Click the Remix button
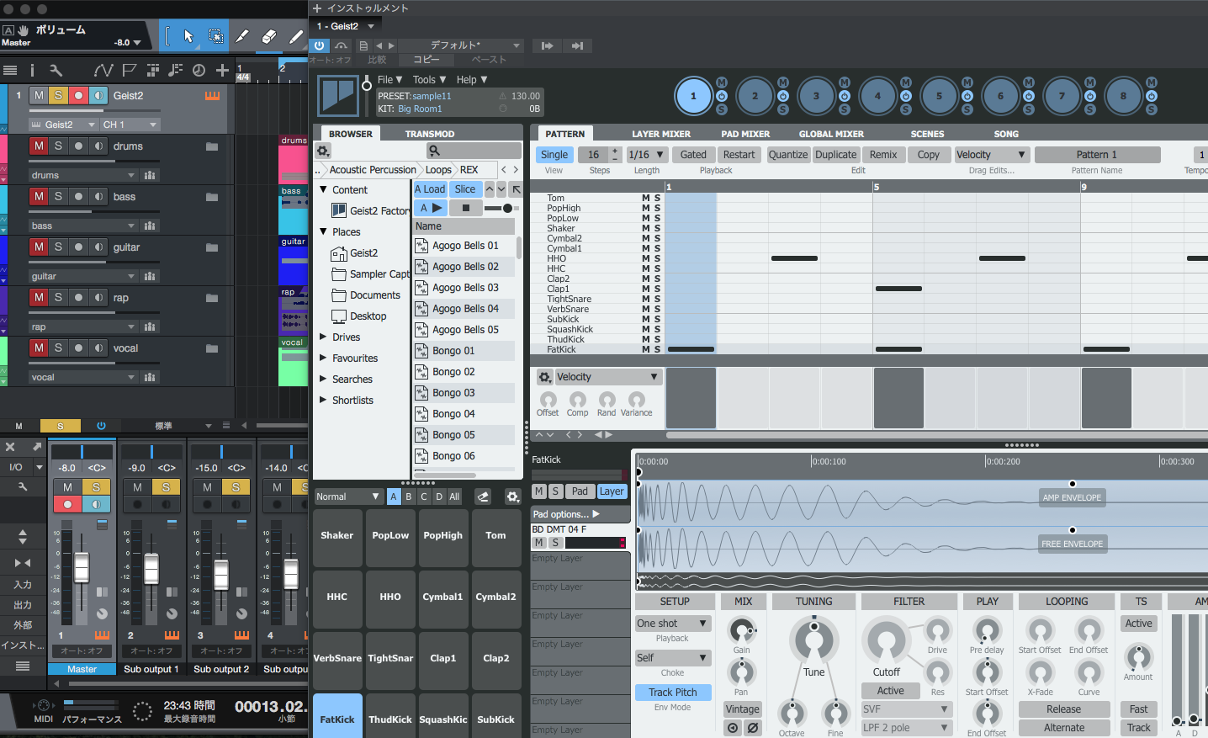 tap(883, 155)
